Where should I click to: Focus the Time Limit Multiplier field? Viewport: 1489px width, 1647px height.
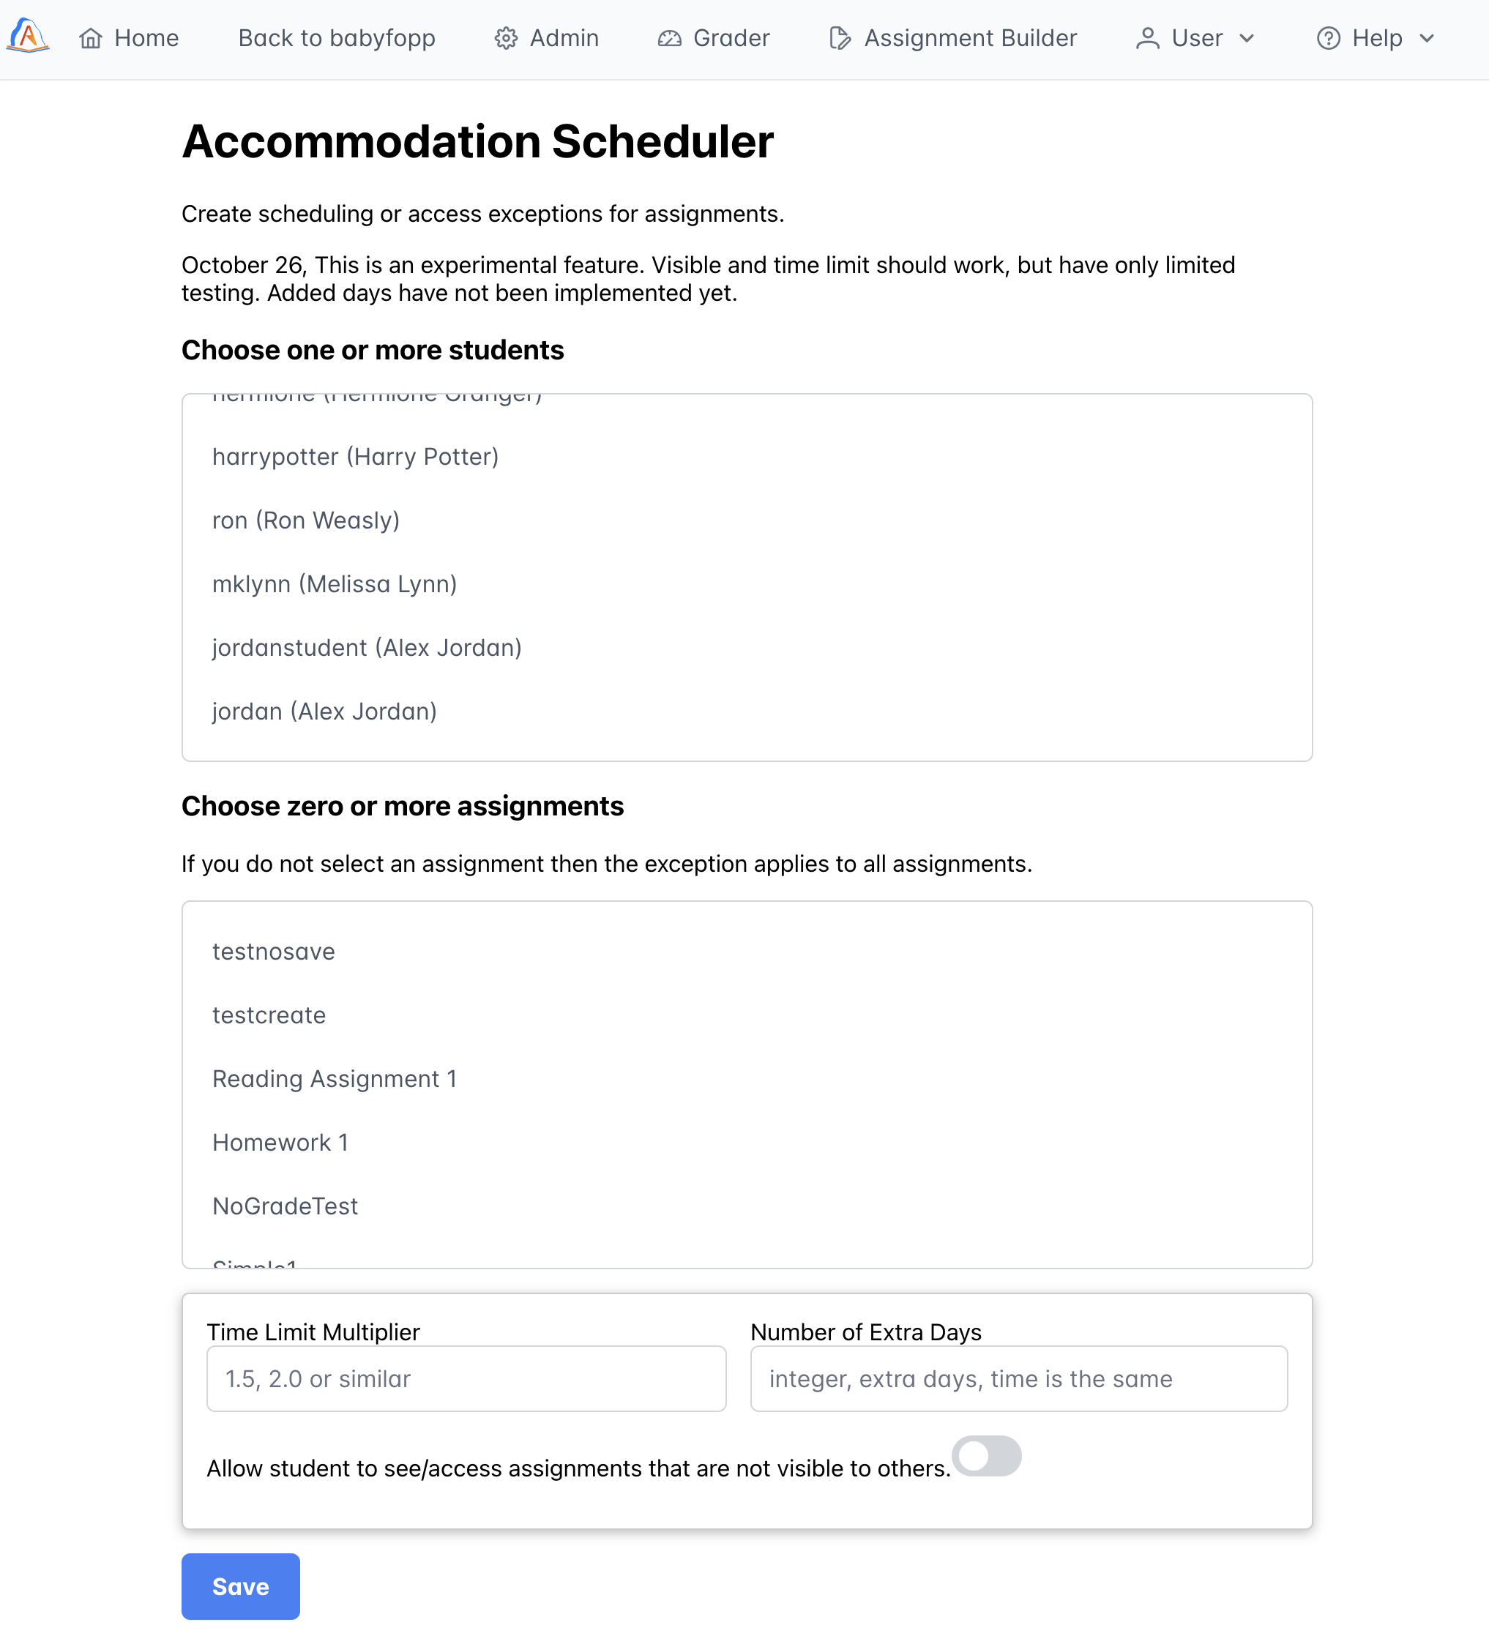[x=466, y=1378]
